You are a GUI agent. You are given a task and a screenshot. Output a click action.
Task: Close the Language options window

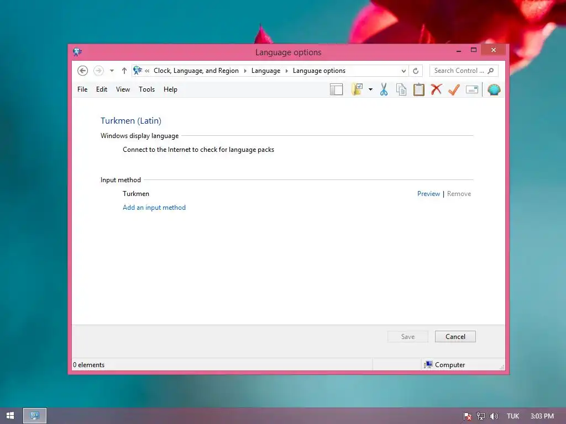[494, 50]
